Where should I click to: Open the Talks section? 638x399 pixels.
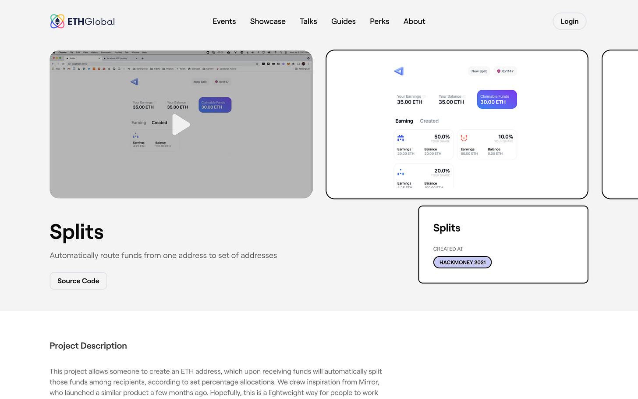coord(308,21)
